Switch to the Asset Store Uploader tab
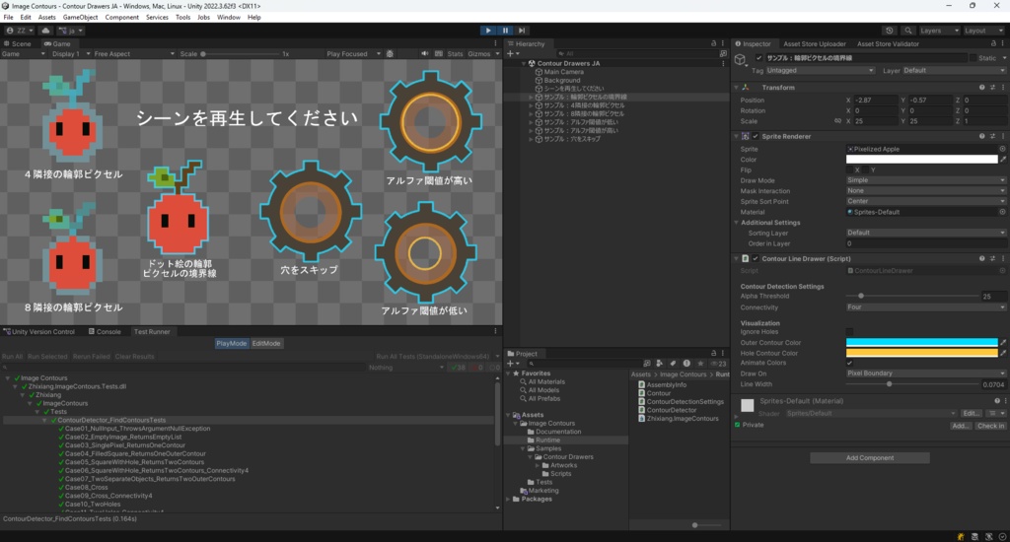 (814, 43)
